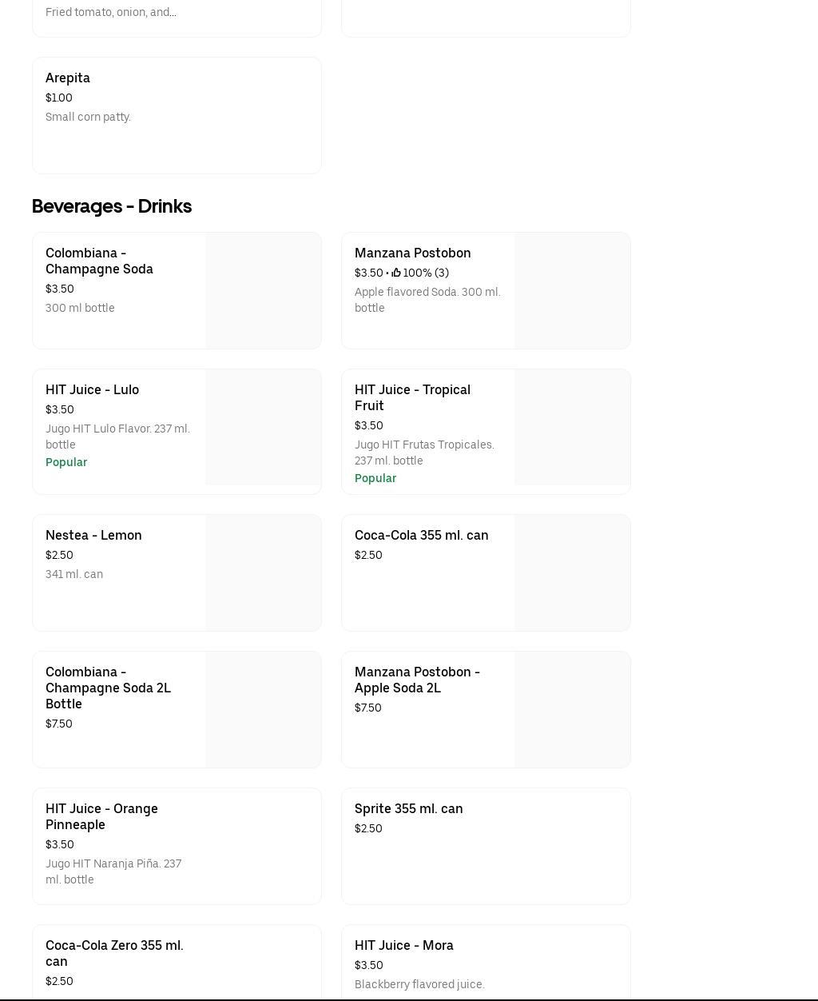The image size is (818, 1001).
Task: Click the Beverages - Drinks section heading
Action: tap(112, 206)
